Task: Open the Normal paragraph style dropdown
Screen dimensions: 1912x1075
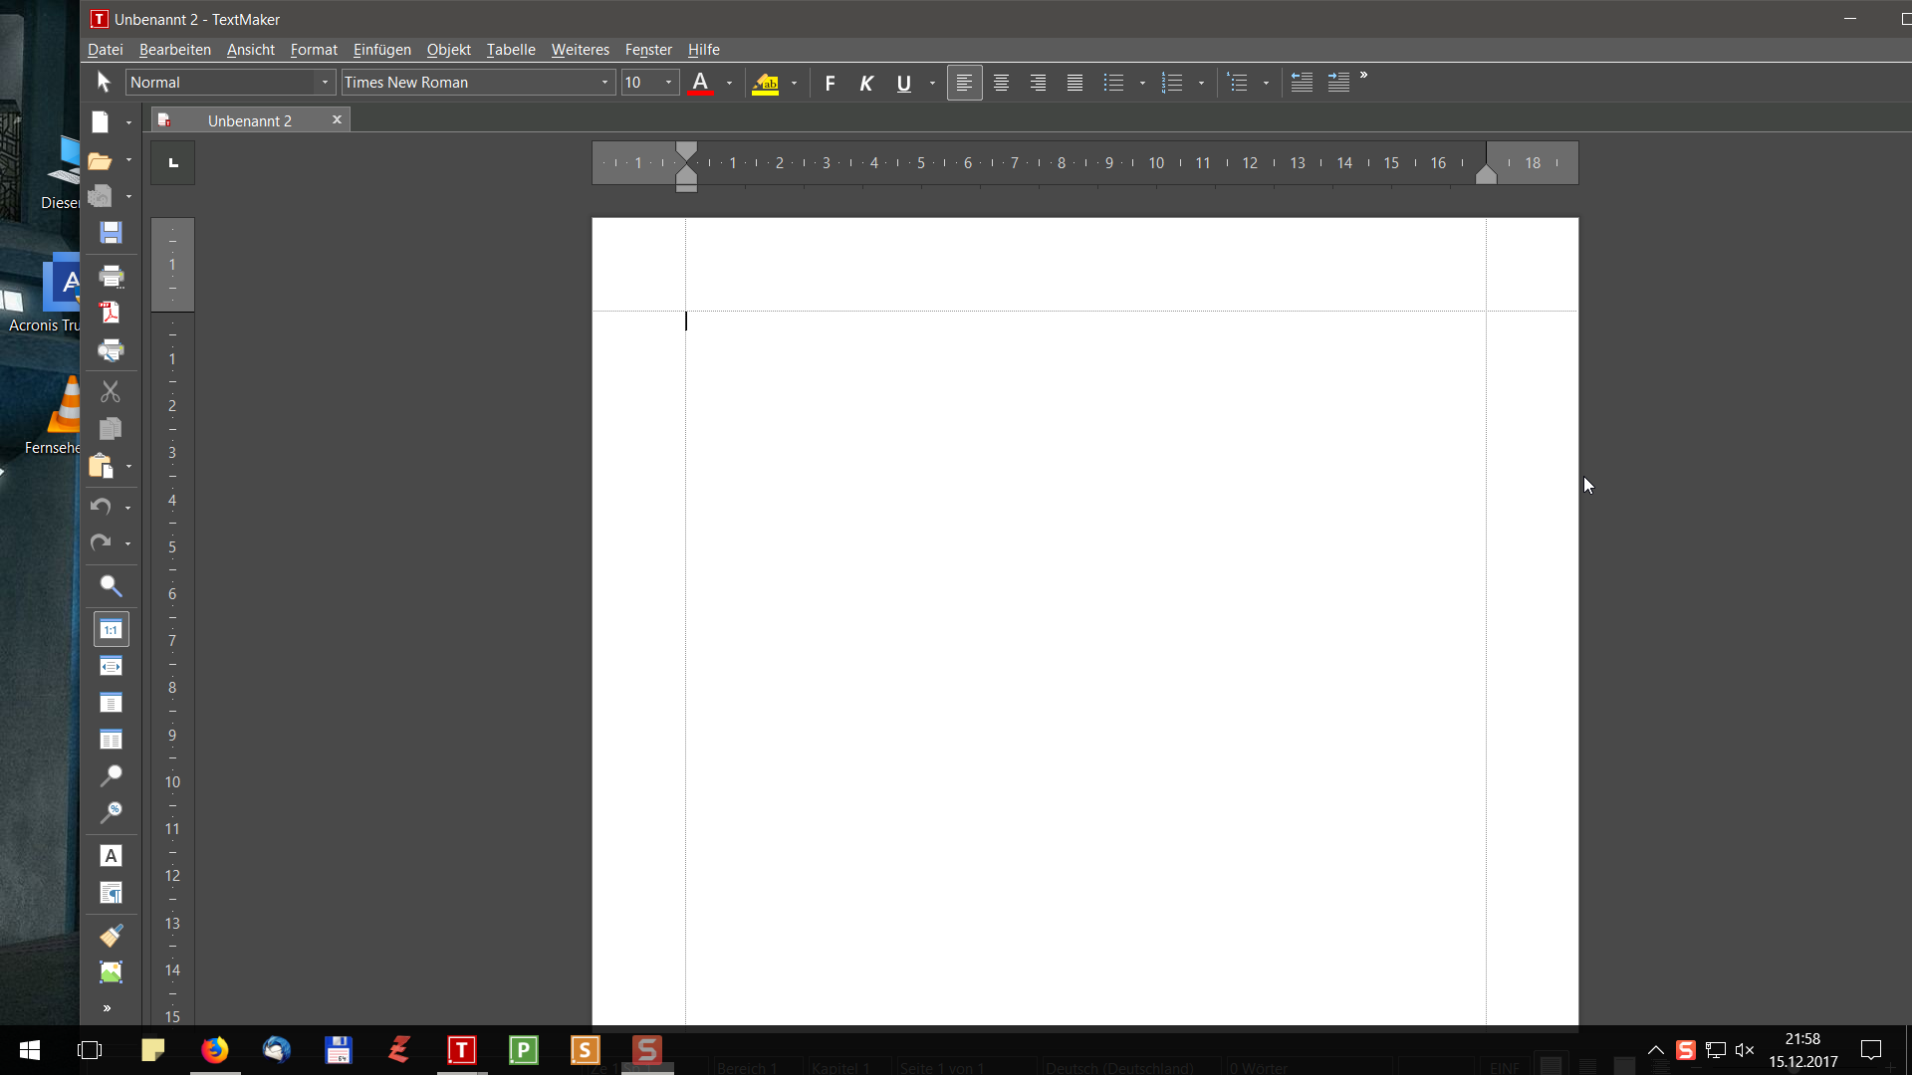Action: pos(325,83)
